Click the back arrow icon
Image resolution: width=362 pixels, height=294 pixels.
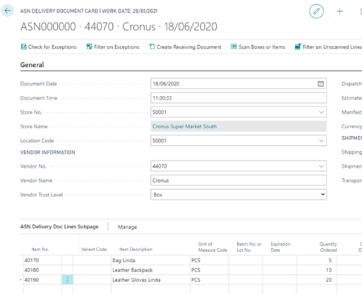[7, 11]
